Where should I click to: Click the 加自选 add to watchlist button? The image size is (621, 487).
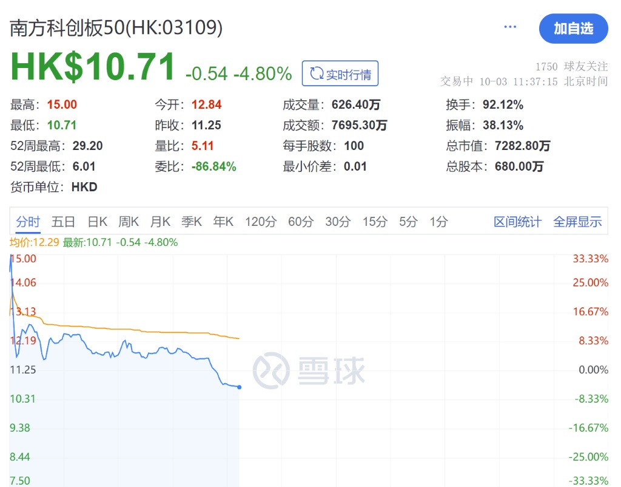pos(573,28)
